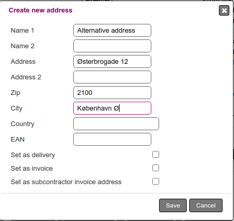Screen dimensions: 234x221
Task: Cancel the new address creation
Action: [x=206, y=205]
